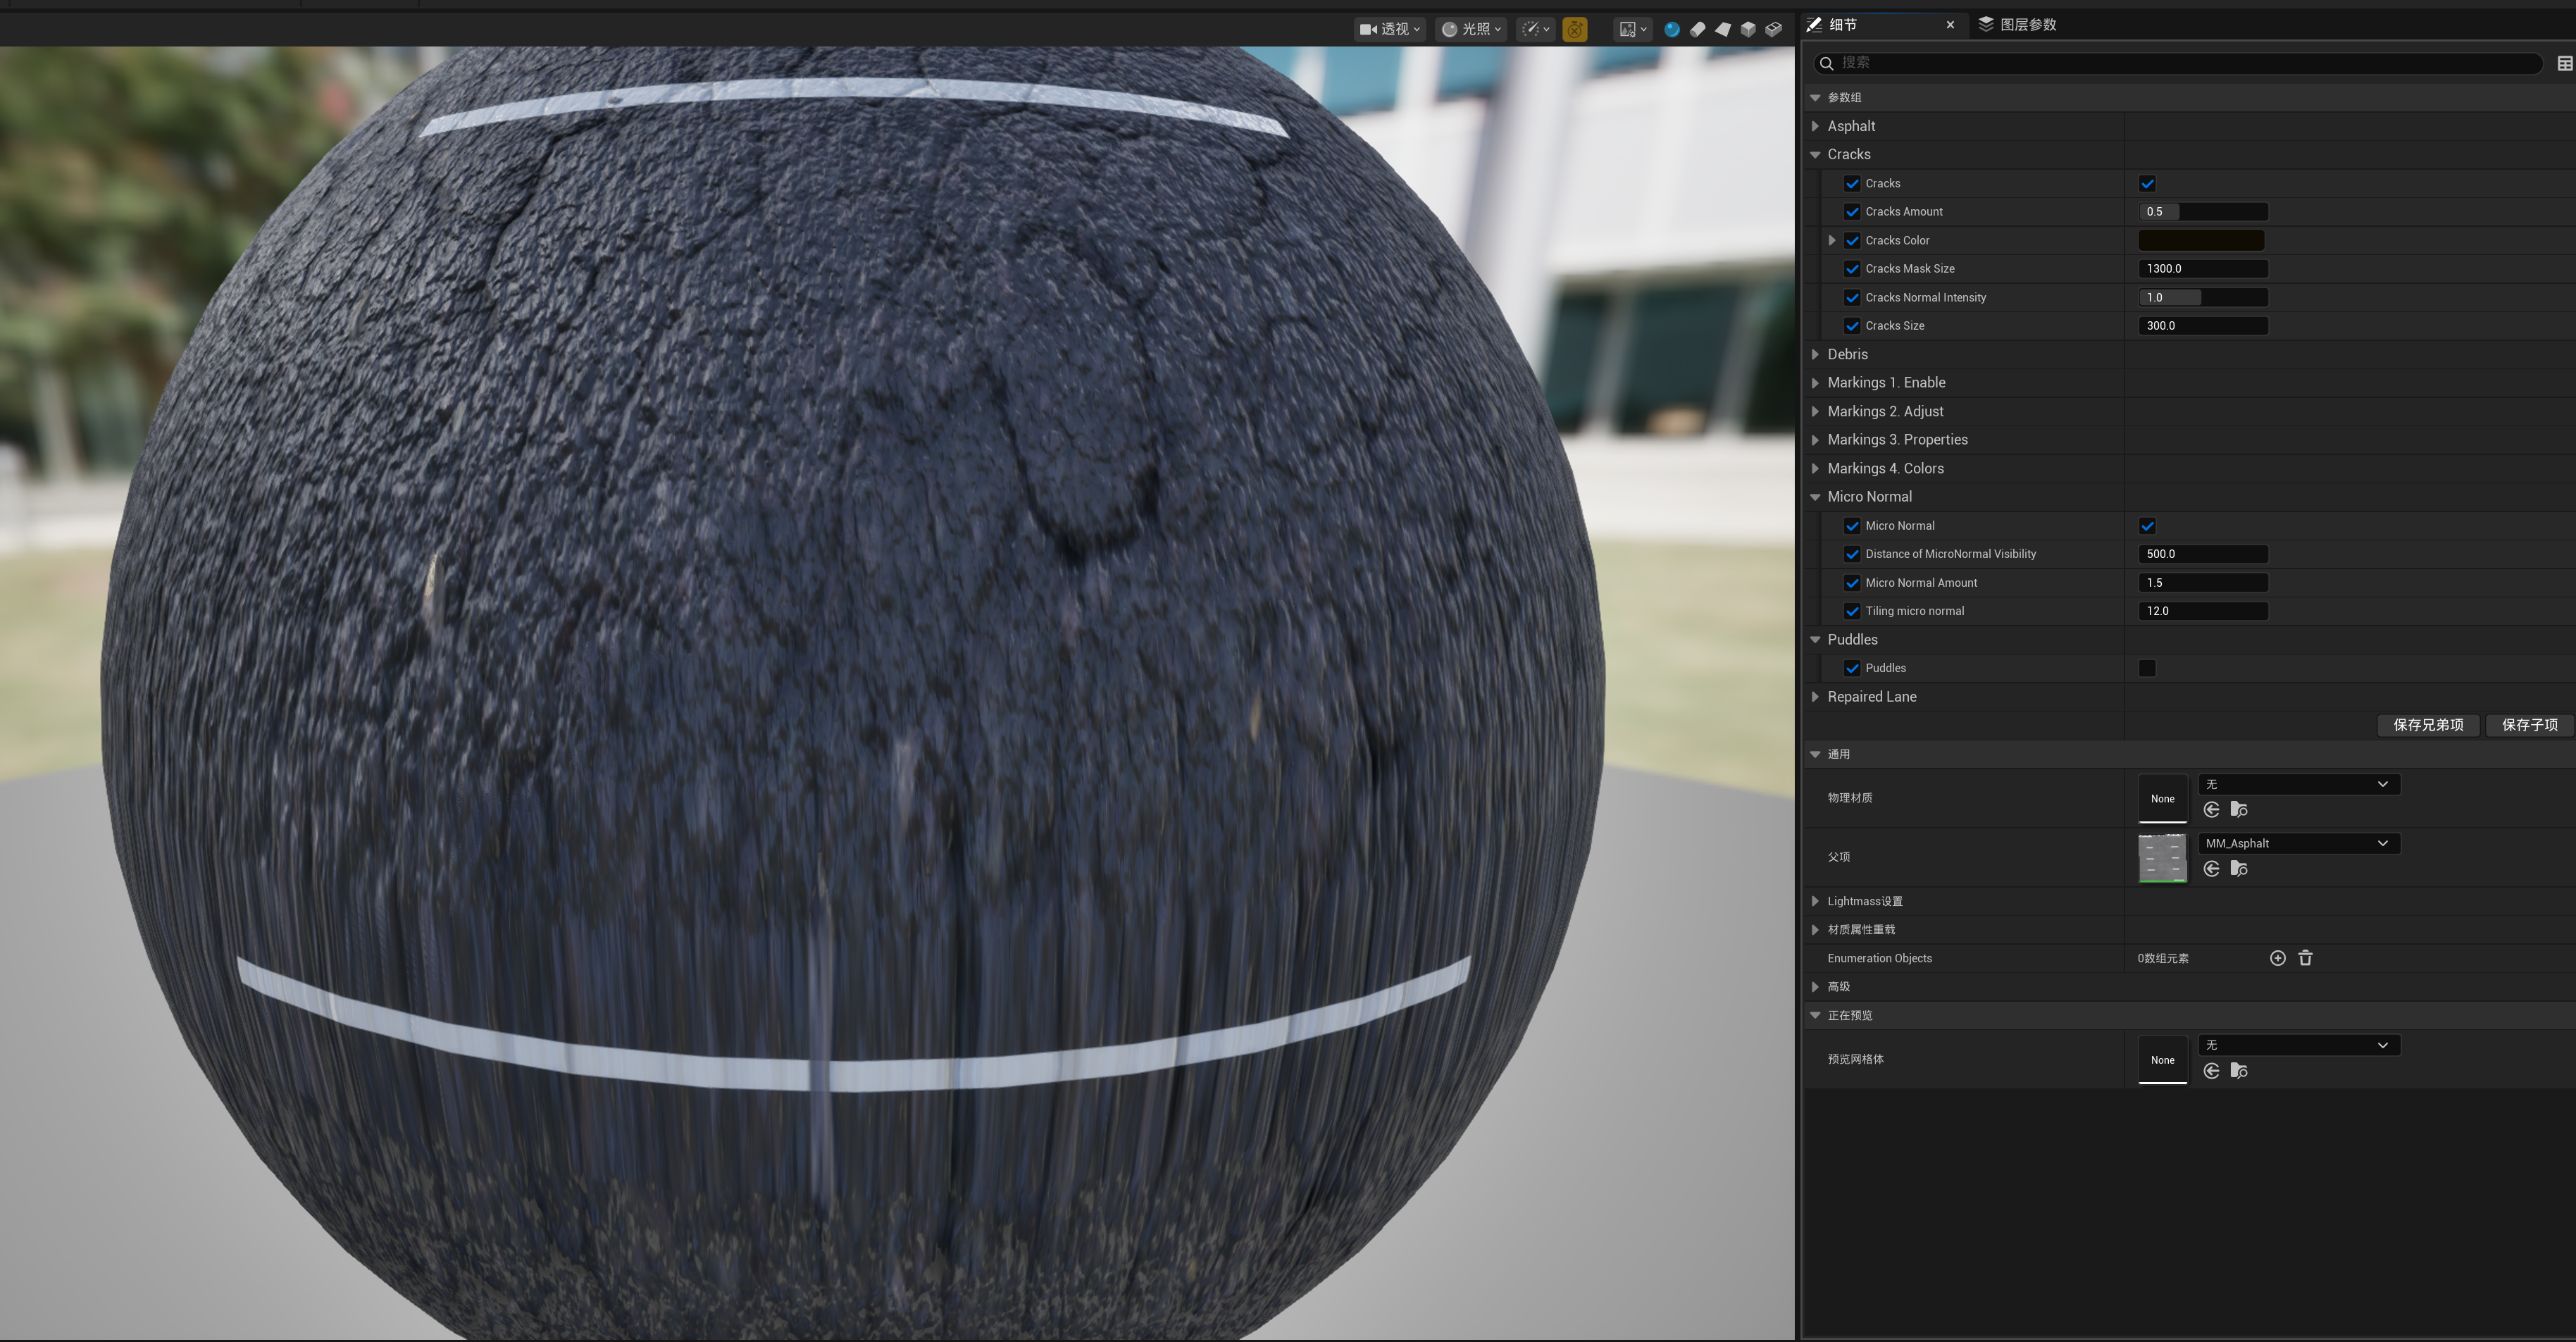Uncheck the Cracks Amount override checkbox
Viewport: 2576px width, 1342px height.
coord(1852,212)
